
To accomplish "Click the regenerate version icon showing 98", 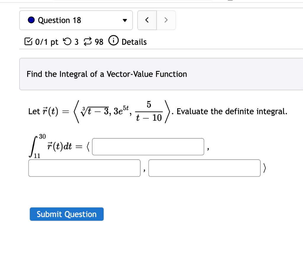I will coord(87,41).
